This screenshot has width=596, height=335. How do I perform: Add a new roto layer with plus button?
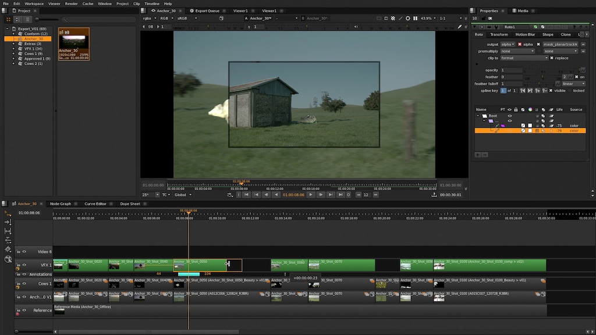pyautogui.click(x=478, y=155)
